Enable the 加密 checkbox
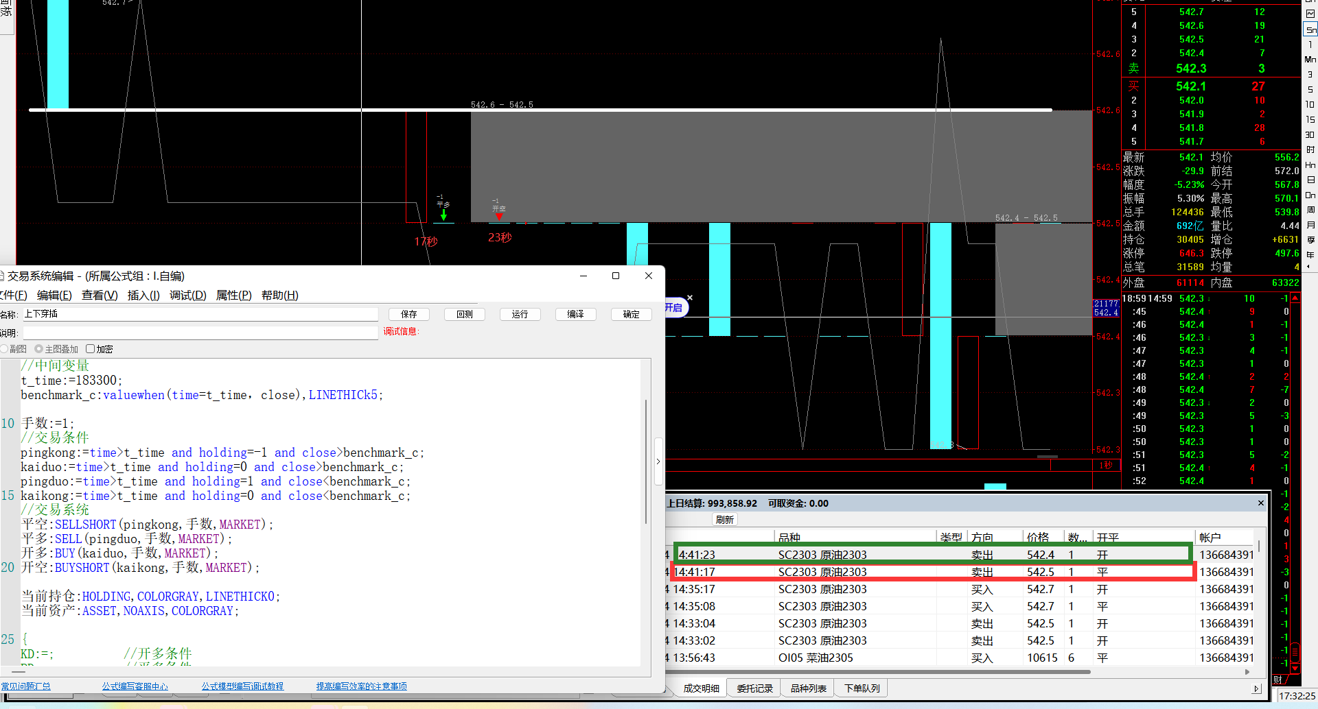The image size is (1318, 709). tap(90, 349)
